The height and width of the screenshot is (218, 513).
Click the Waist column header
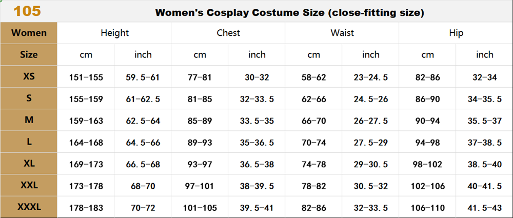pos(342,33)
